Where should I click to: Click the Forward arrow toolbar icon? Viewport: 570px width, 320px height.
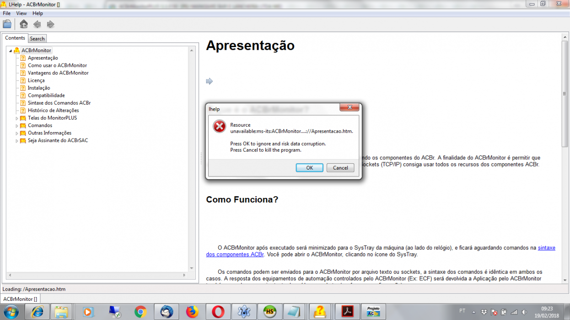[x=50, y=24]
